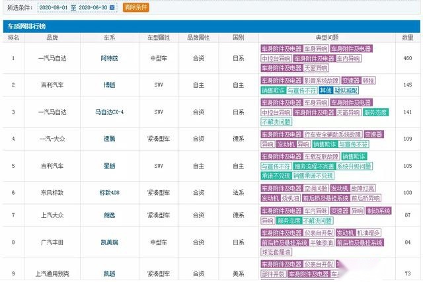This screenshot has width=423, height=282.
Task: Click the 典型问题 column header
Action: click(x=327, y=38)
